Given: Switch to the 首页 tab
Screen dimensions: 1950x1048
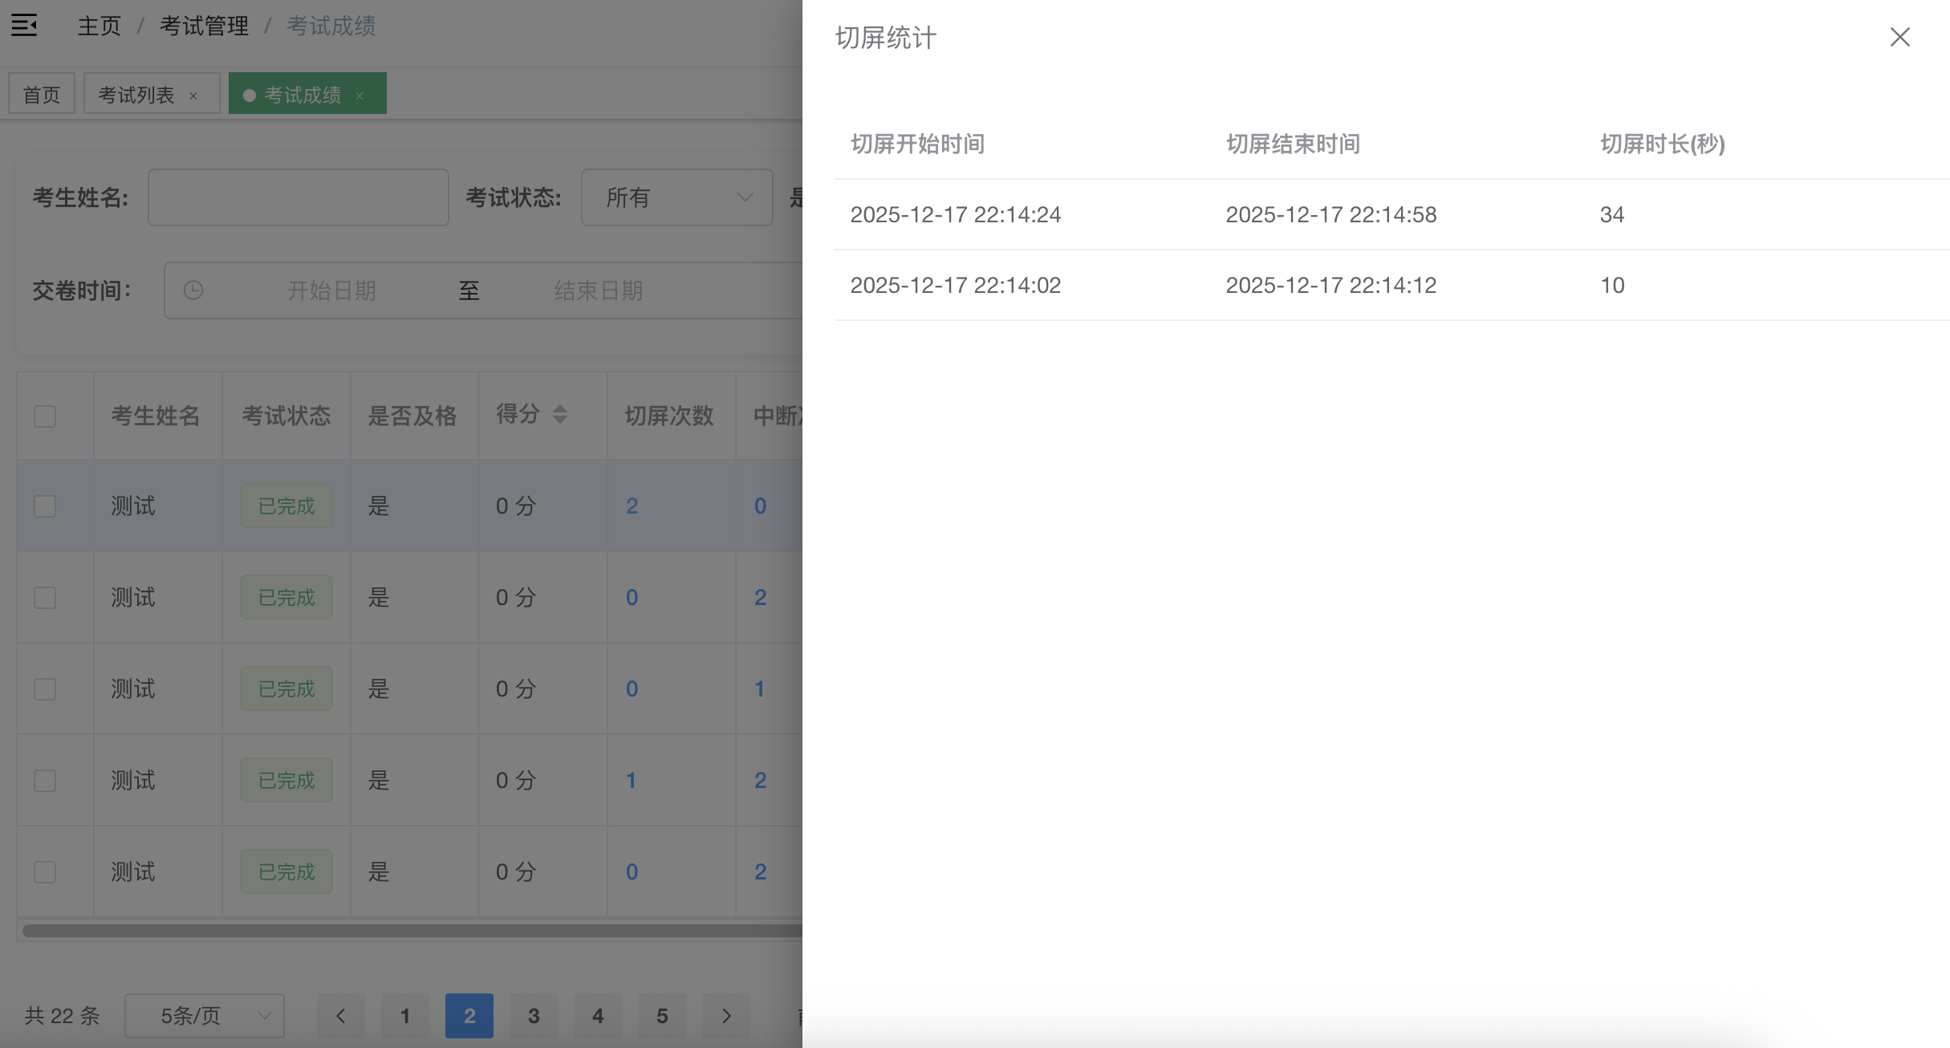Looking at the screenshot, I should [x=41, y=93].
